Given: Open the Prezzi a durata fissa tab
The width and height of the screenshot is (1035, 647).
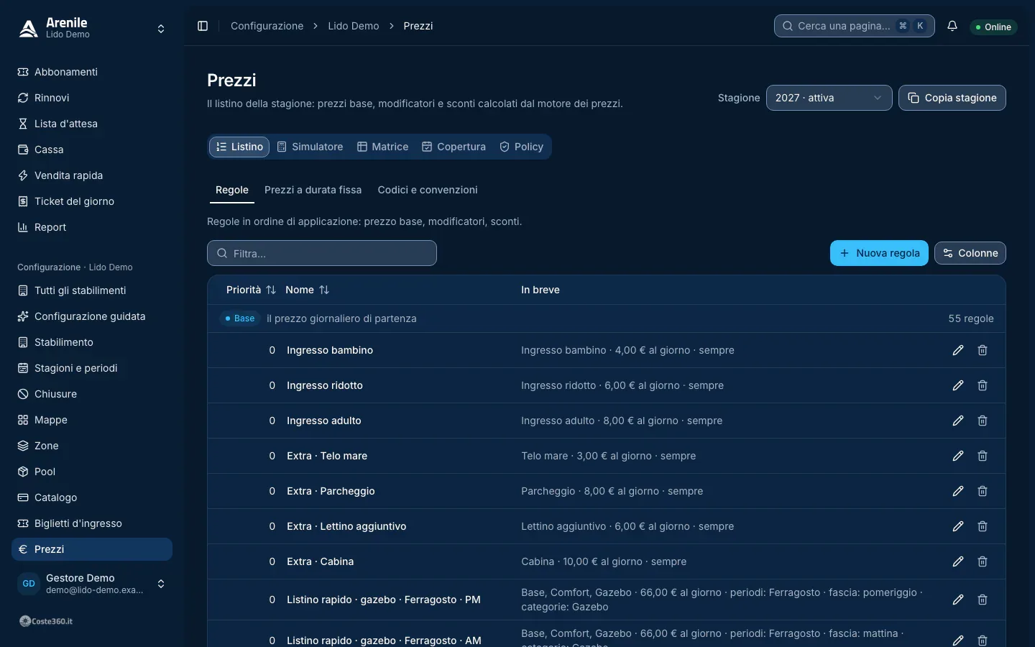Looking at the screenshot, I should (313, 190).
